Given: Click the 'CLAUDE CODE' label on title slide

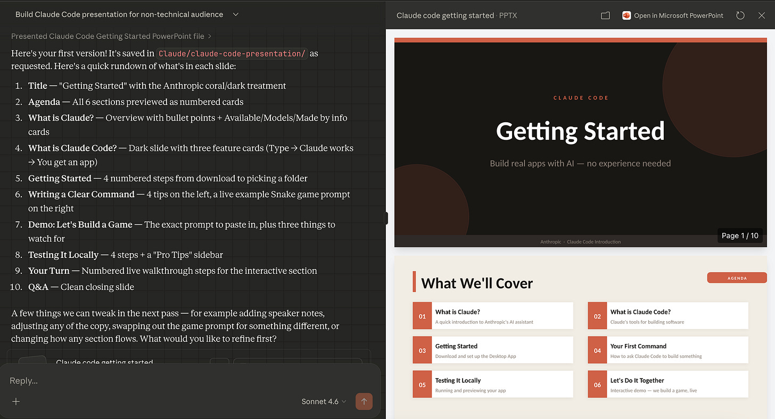Looking at the screenshot, I should pos(581,98).
